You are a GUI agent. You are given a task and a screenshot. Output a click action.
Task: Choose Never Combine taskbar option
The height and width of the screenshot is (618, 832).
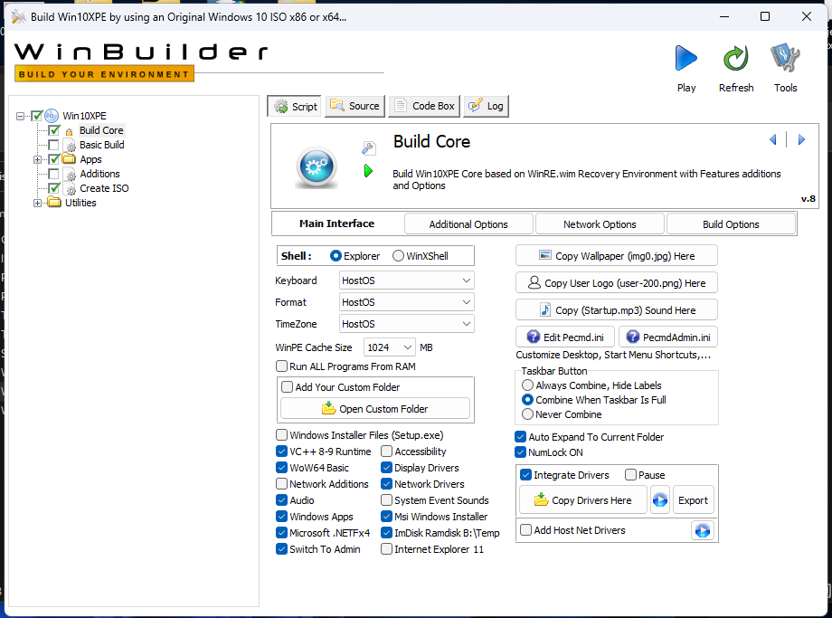pos(527,414)
